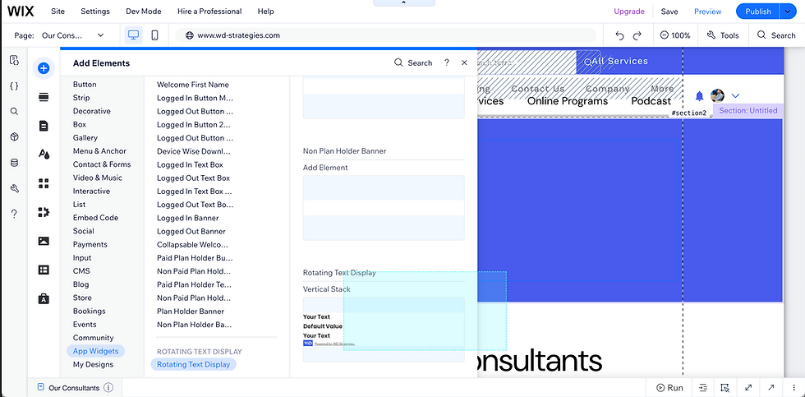
Task: Switch to desktop view
Action: (133, 35)
